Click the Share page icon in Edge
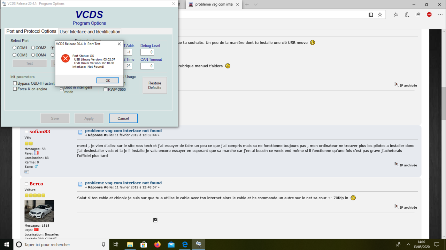446x250 pixels. tap(418, 15)
